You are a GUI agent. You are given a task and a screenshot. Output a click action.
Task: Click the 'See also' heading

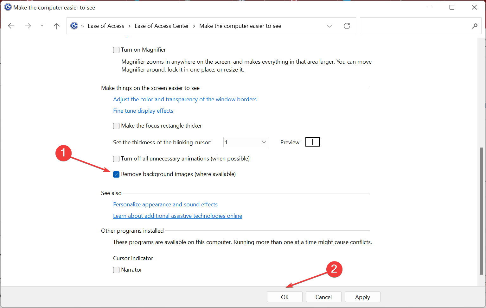(x=111, y=193)
